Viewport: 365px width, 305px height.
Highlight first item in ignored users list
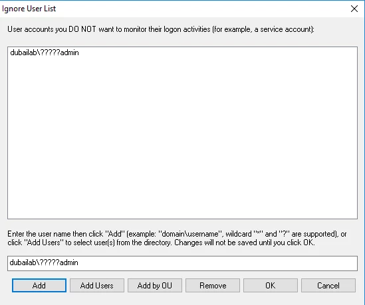(x=45, y=52)
